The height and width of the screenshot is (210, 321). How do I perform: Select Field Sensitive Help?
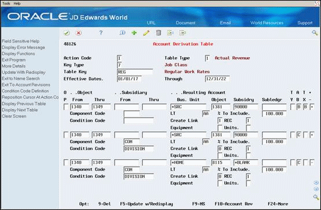pos(20,42)
